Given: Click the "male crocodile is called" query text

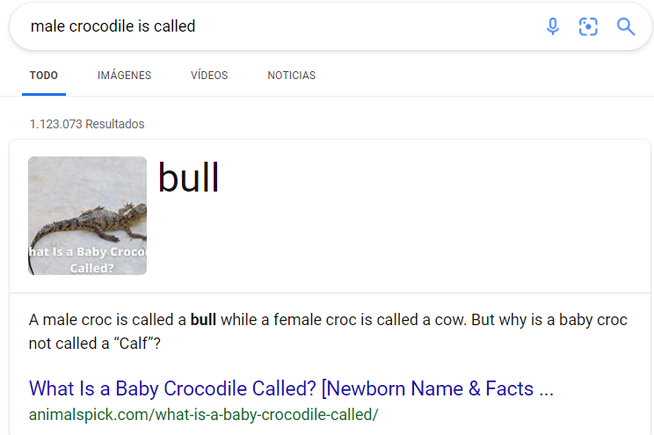Looking at the screenshot, I should click(113, 26).
